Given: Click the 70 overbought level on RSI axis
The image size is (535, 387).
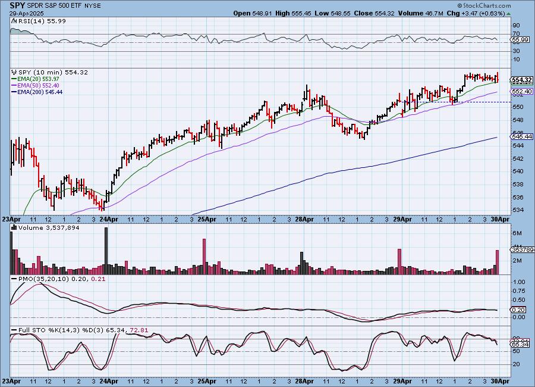Looking at the screenshot, I should (x=516, y=34).
